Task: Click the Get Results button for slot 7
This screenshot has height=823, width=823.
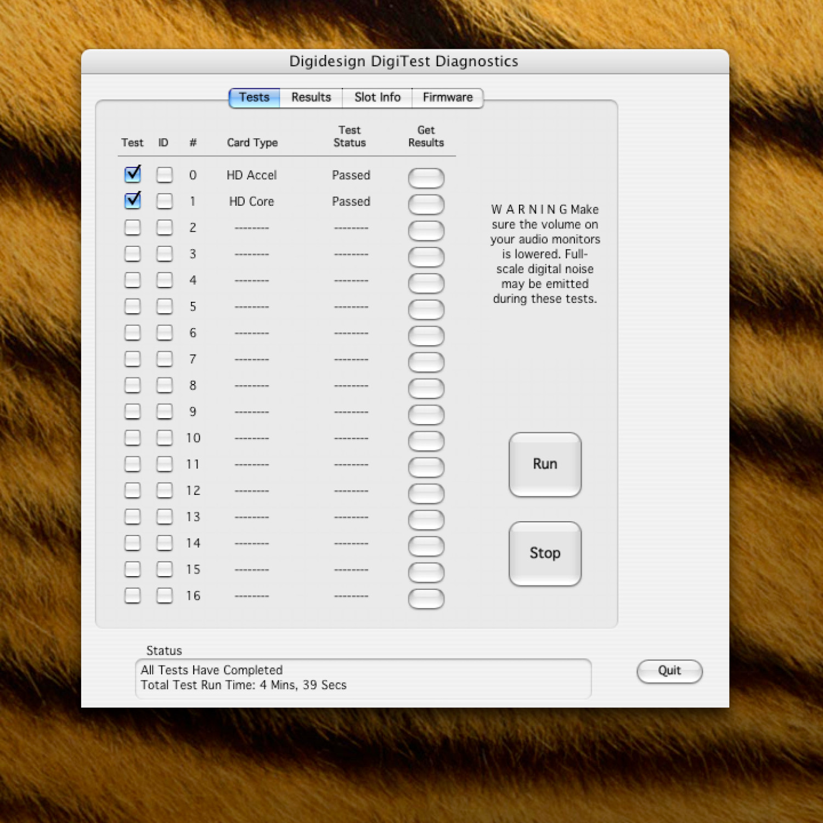Action: [426, 362]
